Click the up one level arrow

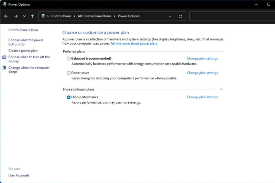[x=32, y=16]
